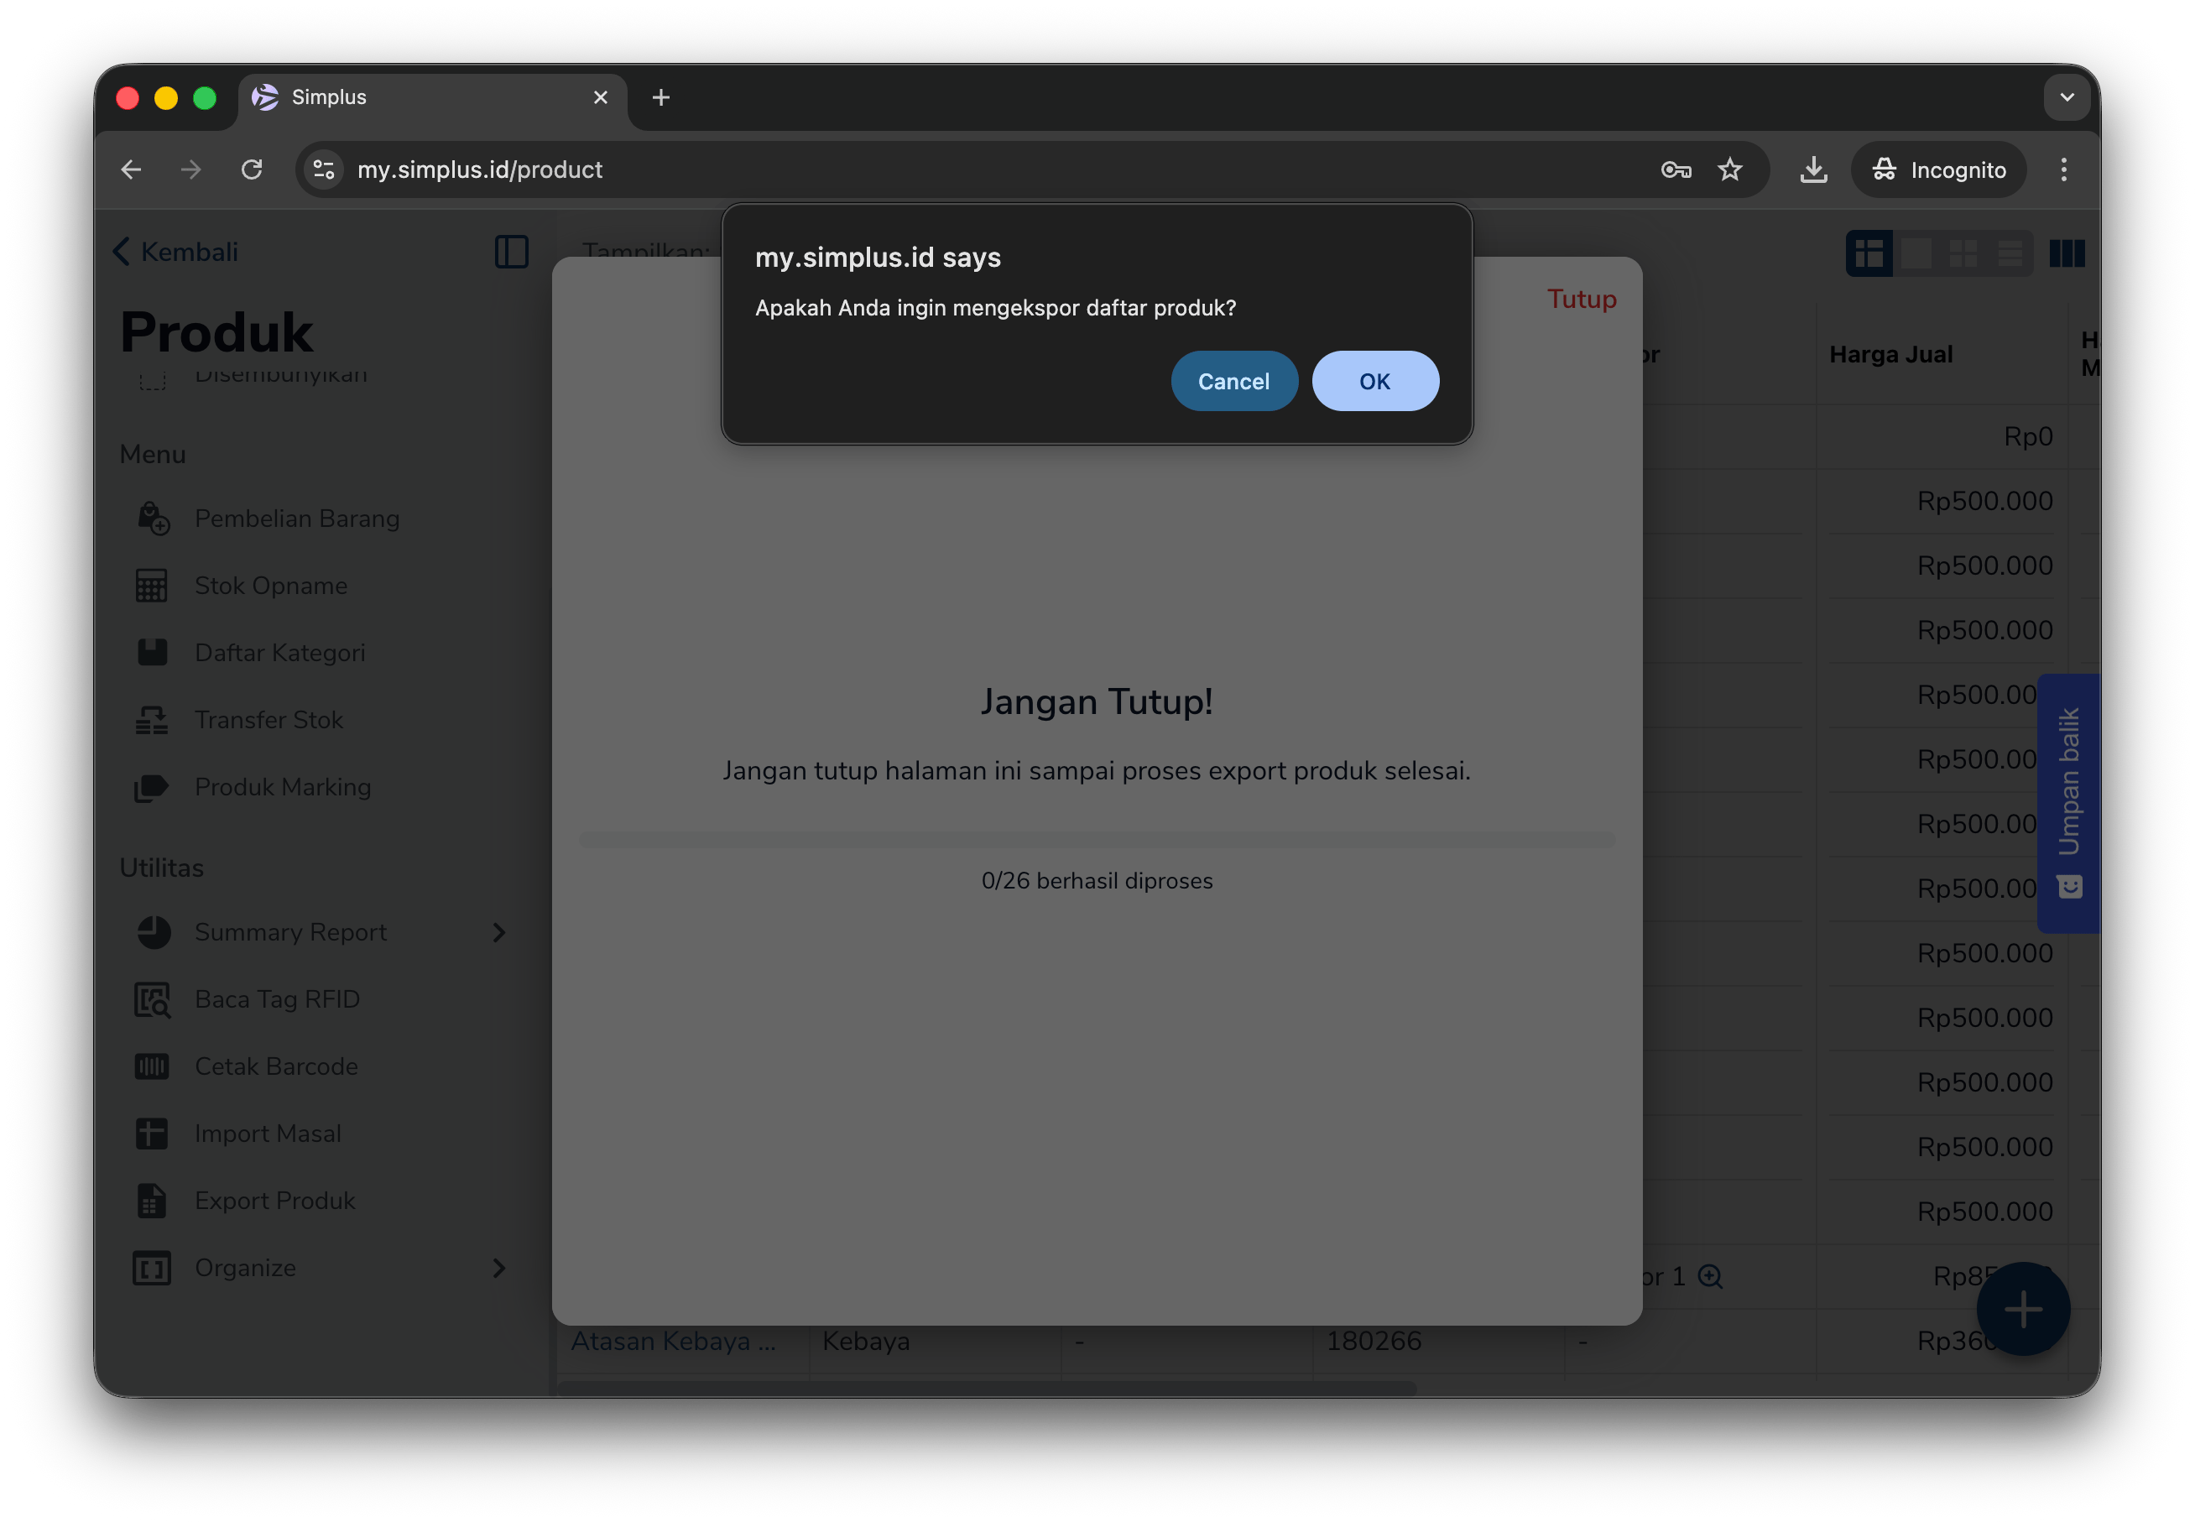Open the Export Produk file icon
The image size is (2195, 1522).
pos(152,1201)
